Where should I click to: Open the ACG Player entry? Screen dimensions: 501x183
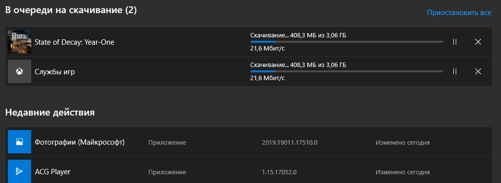pos(53,172)
